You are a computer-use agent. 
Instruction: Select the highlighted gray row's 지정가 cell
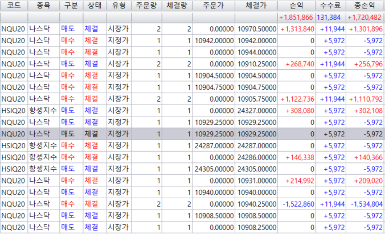pyautogui.click(x=118, y=134)
